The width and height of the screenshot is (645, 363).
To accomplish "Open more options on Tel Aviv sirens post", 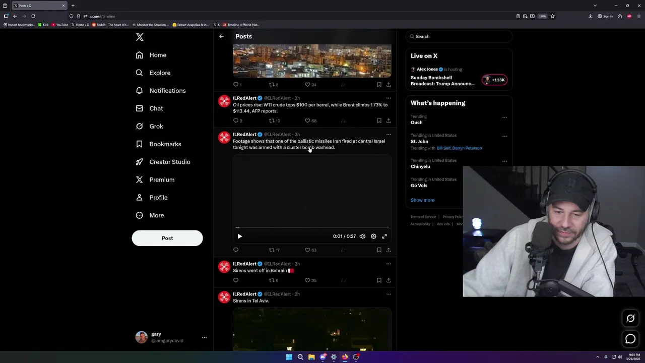I will pyautogui.click(x=389, y=294).
